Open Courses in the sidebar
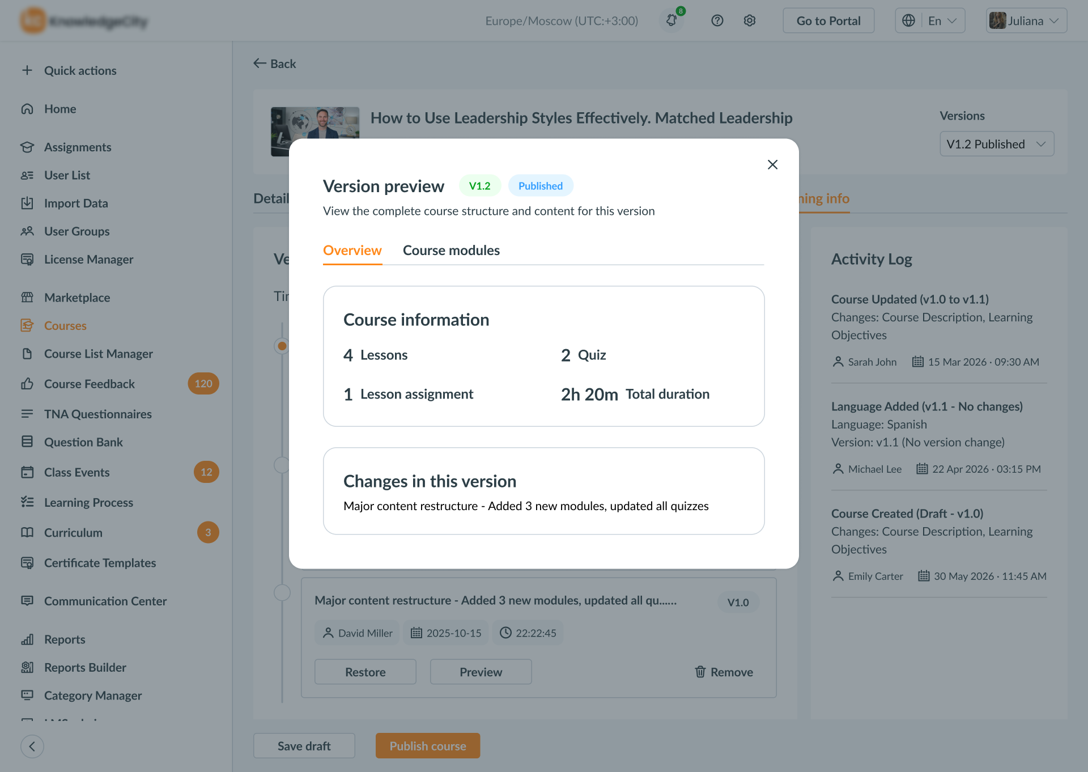 65,325
